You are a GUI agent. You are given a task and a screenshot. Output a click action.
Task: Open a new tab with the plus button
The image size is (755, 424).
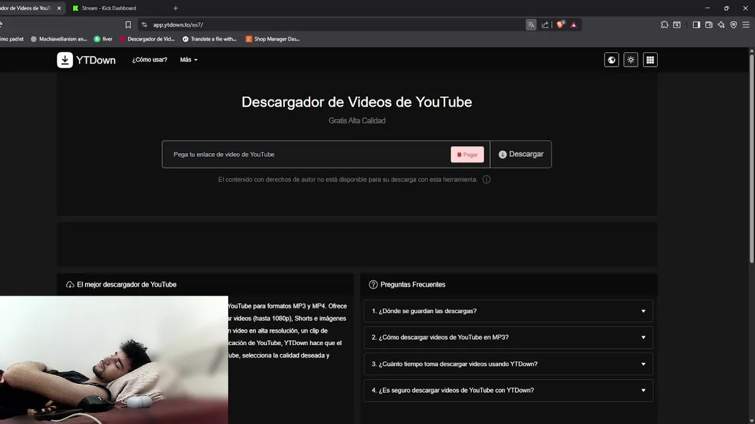175,8
